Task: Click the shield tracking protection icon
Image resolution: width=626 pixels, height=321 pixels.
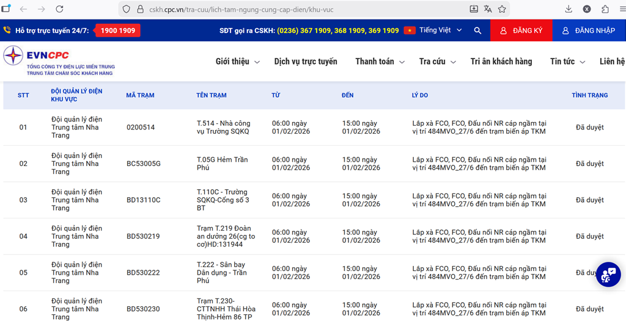Action: [127, 9]
